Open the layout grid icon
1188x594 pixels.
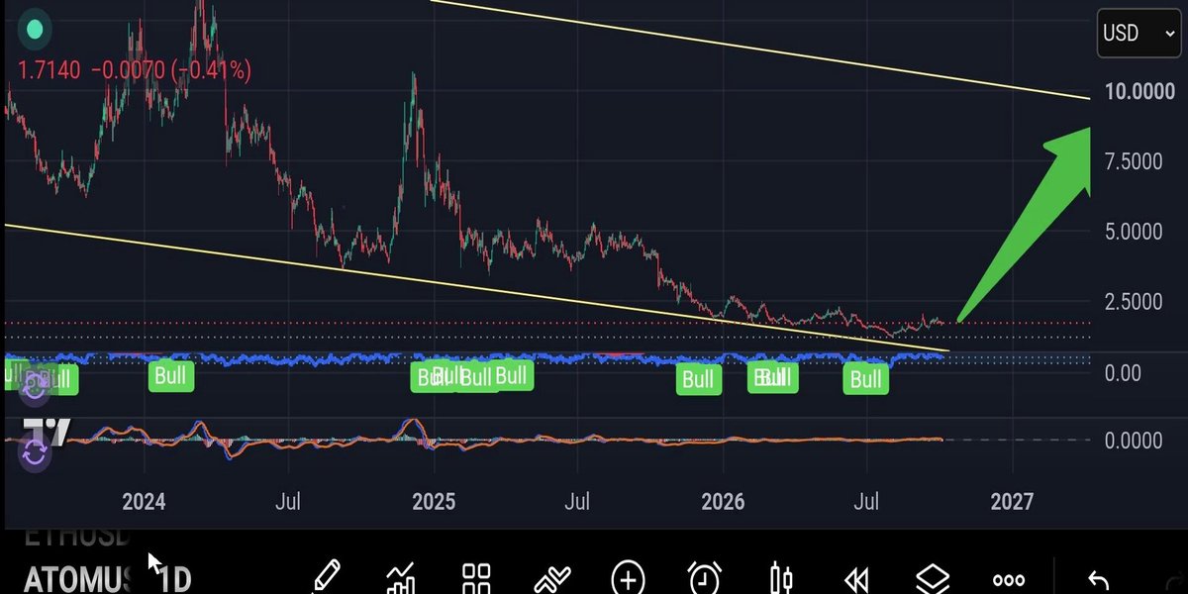(477, 579)
